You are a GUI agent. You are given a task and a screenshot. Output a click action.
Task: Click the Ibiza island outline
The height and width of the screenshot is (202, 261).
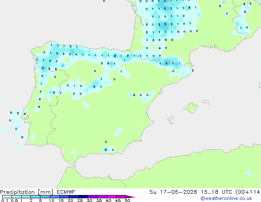point(170,119)
